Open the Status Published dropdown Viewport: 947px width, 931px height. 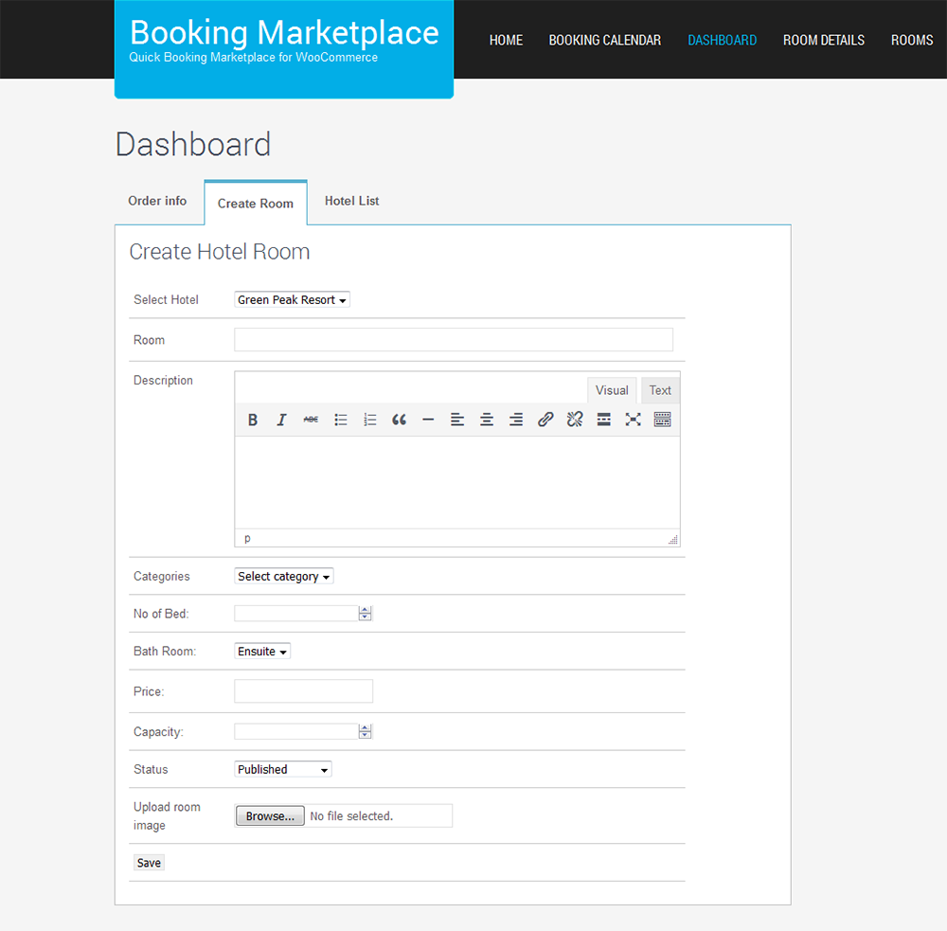pos(282,769)
